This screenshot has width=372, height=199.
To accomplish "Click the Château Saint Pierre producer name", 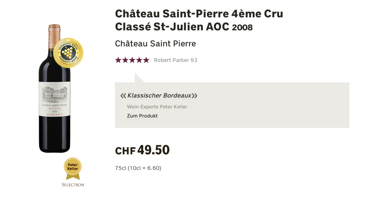I will tap(155, 44).
